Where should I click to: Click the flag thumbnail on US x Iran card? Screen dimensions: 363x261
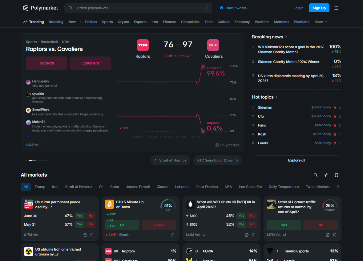(x=29, y=204)
